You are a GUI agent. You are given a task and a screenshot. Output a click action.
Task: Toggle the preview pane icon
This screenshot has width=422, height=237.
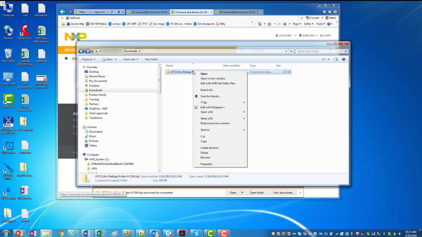[x=336, y=59]
